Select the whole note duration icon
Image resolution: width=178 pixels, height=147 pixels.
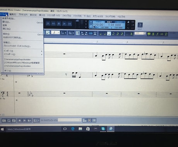pyautogui.click(x=101, y=34)
